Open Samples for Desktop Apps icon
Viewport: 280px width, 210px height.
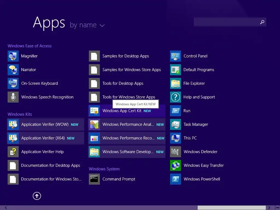(x=94, y=56)
